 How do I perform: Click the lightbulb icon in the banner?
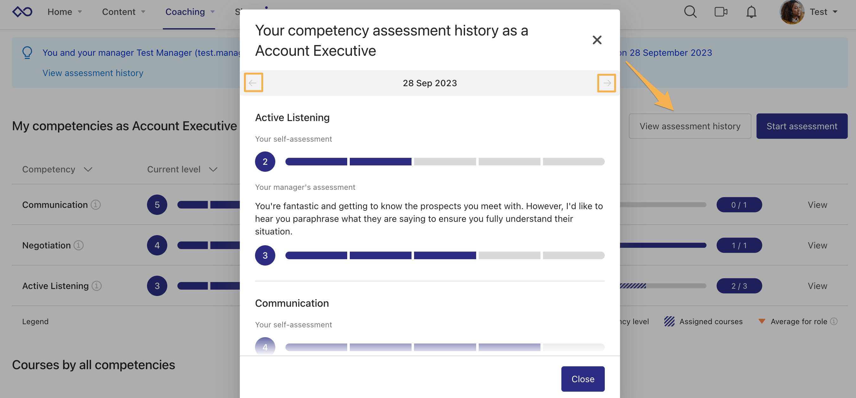(x=28, y=53)
